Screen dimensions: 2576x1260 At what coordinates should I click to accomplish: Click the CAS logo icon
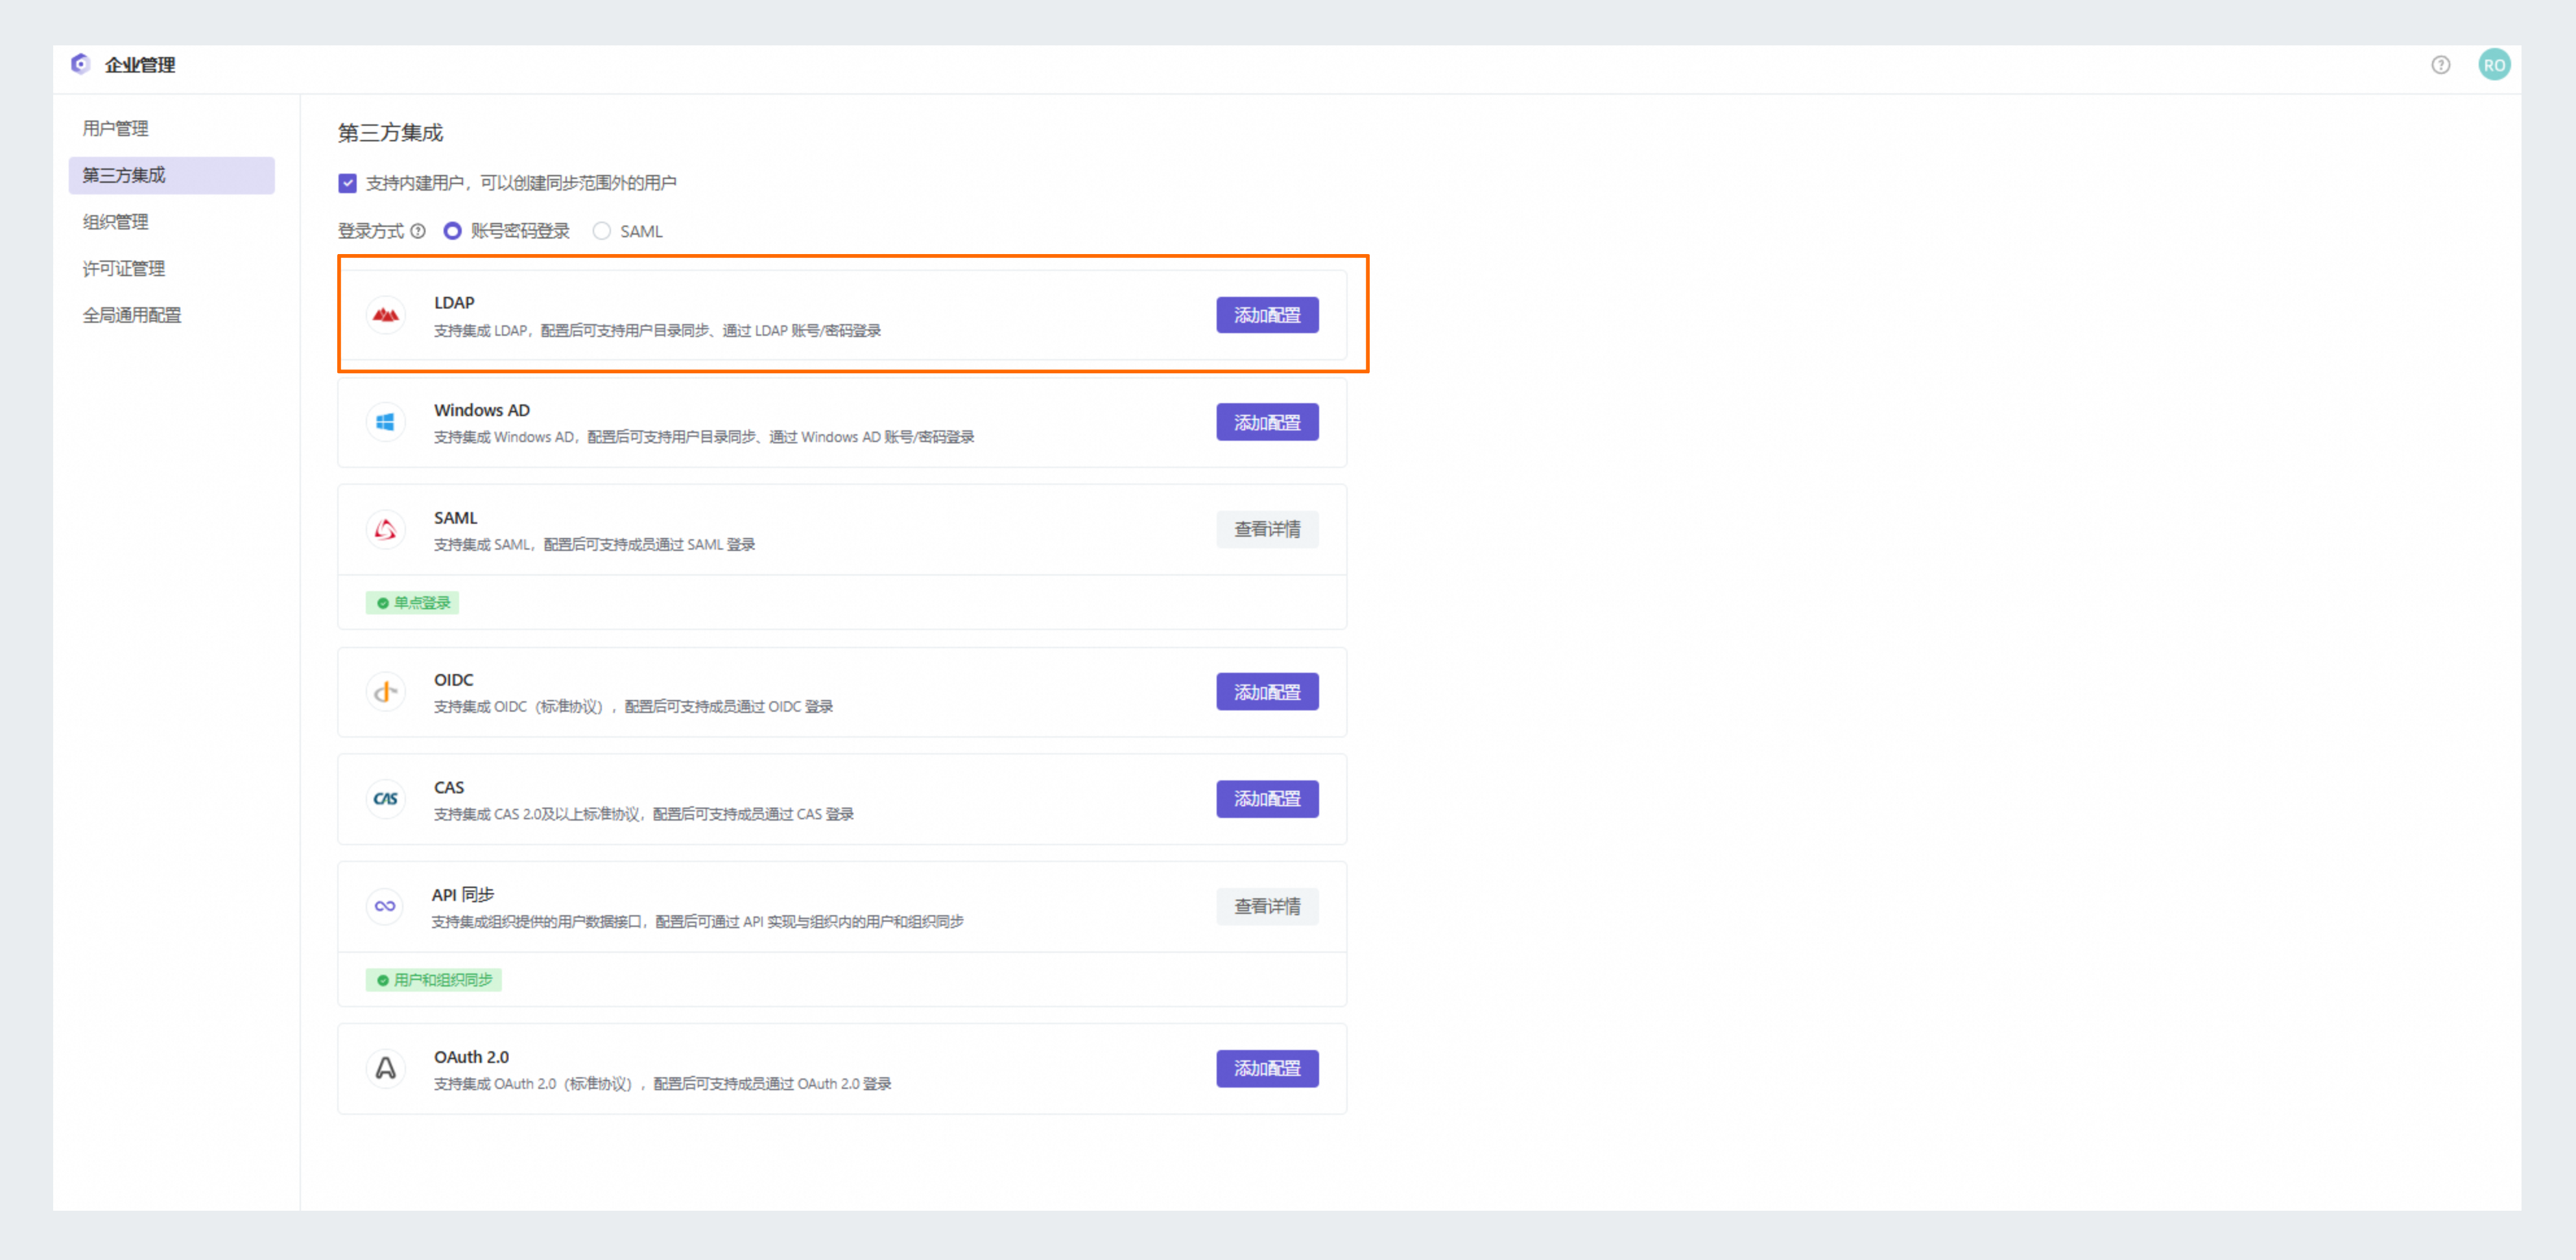pyautogui.click(x=385, y=799)
